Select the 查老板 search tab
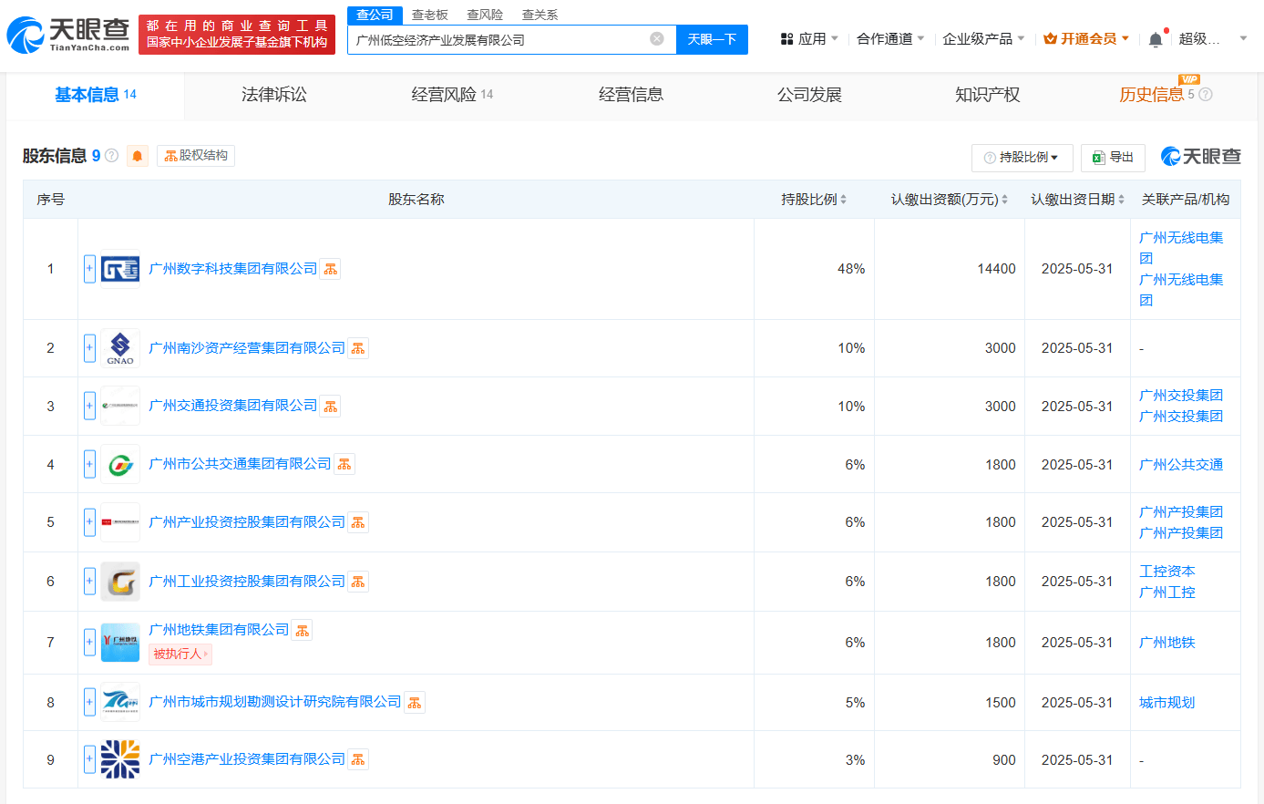Screen dimensions: 1264x804 click(430, 15)
